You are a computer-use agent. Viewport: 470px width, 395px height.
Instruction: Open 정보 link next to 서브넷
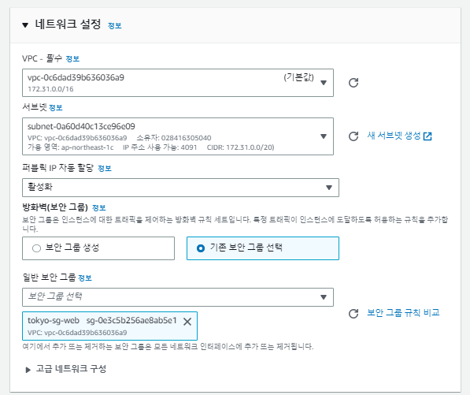coord(55,107)
